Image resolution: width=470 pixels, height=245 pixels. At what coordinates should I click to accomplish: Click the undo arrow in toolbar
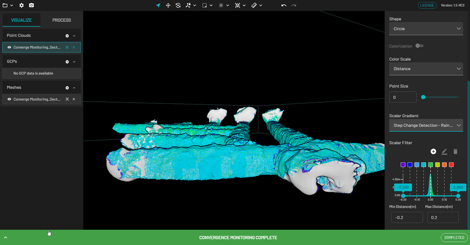[284, 6]
